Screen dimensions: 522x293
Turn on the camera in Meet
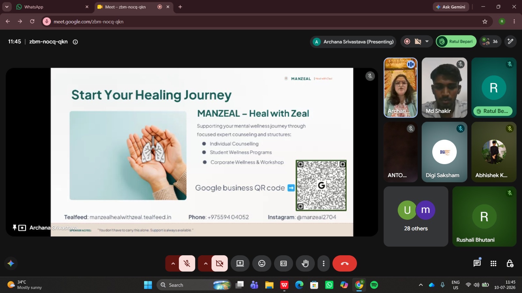(x=220, y=263)
